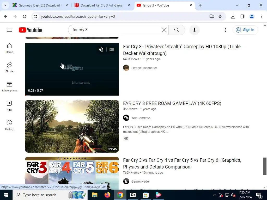Click Gameinvader channel avatar

point(126,181)
